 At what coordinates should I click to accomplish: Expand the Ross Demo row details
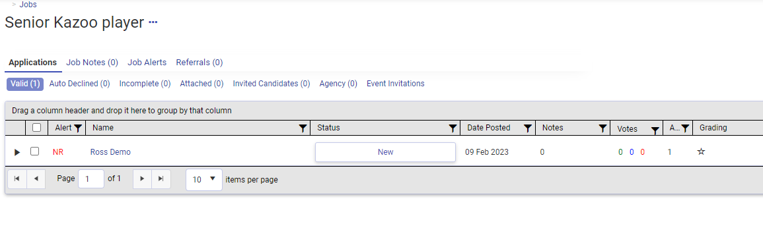click(x=17, y=152)
